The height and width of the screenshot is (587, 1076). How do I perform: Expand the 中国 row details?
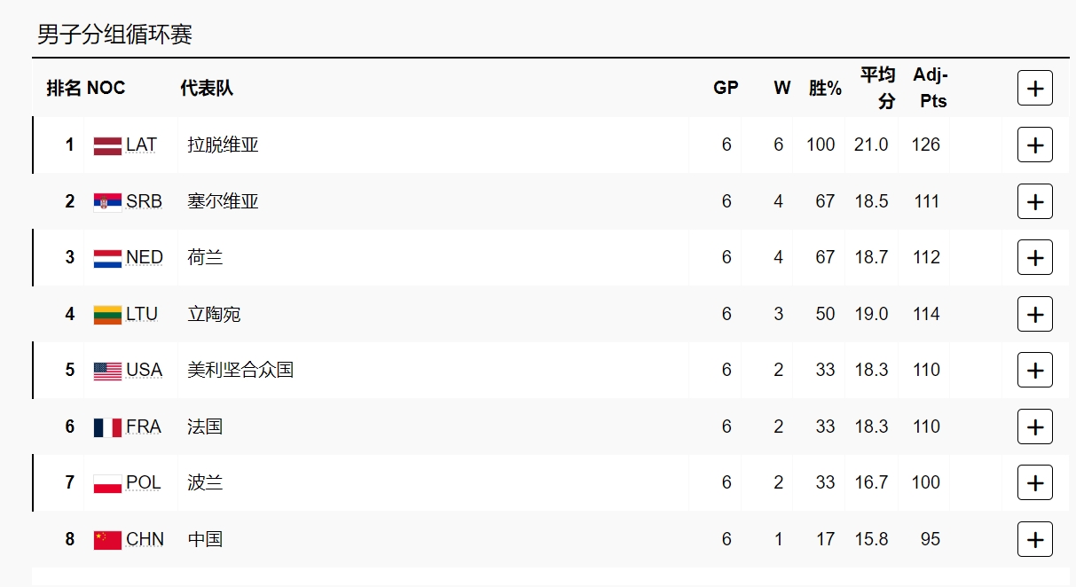(x=1034, y=539)
